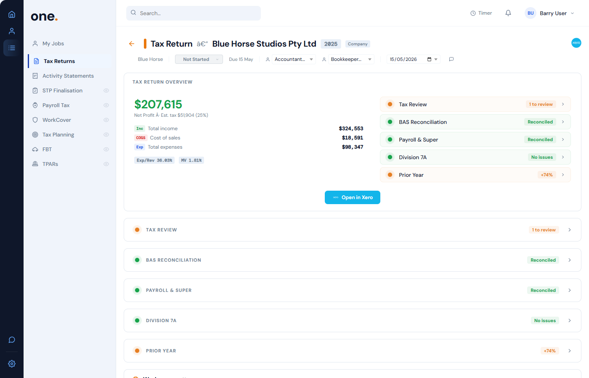
Task: Click the STP Finalisation clipboard icon
Action: (35, 90)
